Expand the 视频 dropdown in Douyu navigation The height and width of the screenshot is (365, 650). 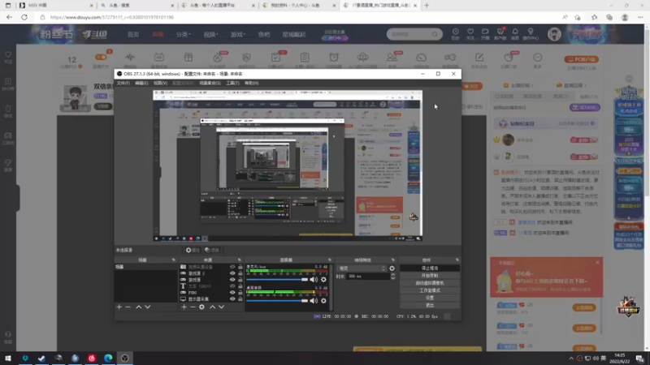pyautogui.click(x=210, y=34)
